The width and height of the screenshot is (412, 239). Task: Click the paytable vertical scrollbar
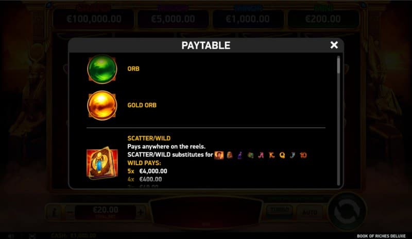[338, 120]
